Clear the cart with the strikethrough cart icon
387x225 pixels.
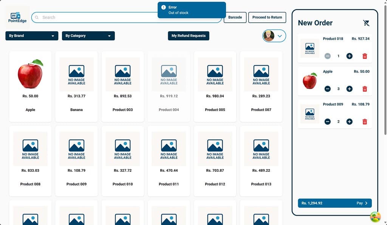point(366,23)
